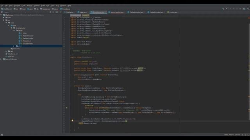This screenshot has width=250, height=140.
Task: Click the Project Structure toolbar icon
Action: pyautogui.click(x=244, y=9)
